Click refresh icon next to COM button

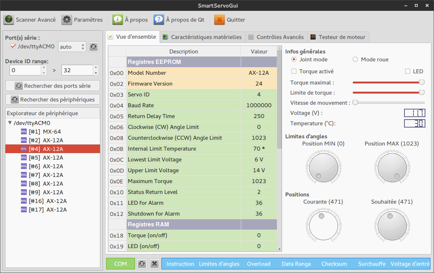142,264
